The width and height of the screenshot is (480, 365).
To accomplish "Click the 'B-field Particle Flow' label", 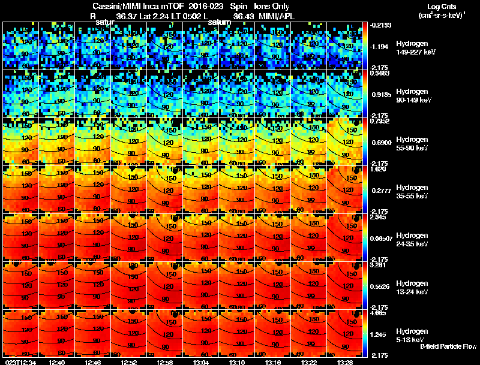I will tap(448, 346).
